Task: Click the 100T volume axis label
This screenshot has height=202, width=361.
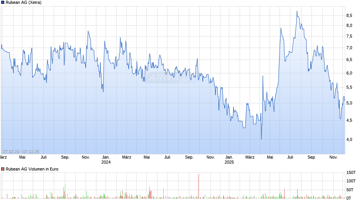Action: [351, 181]
